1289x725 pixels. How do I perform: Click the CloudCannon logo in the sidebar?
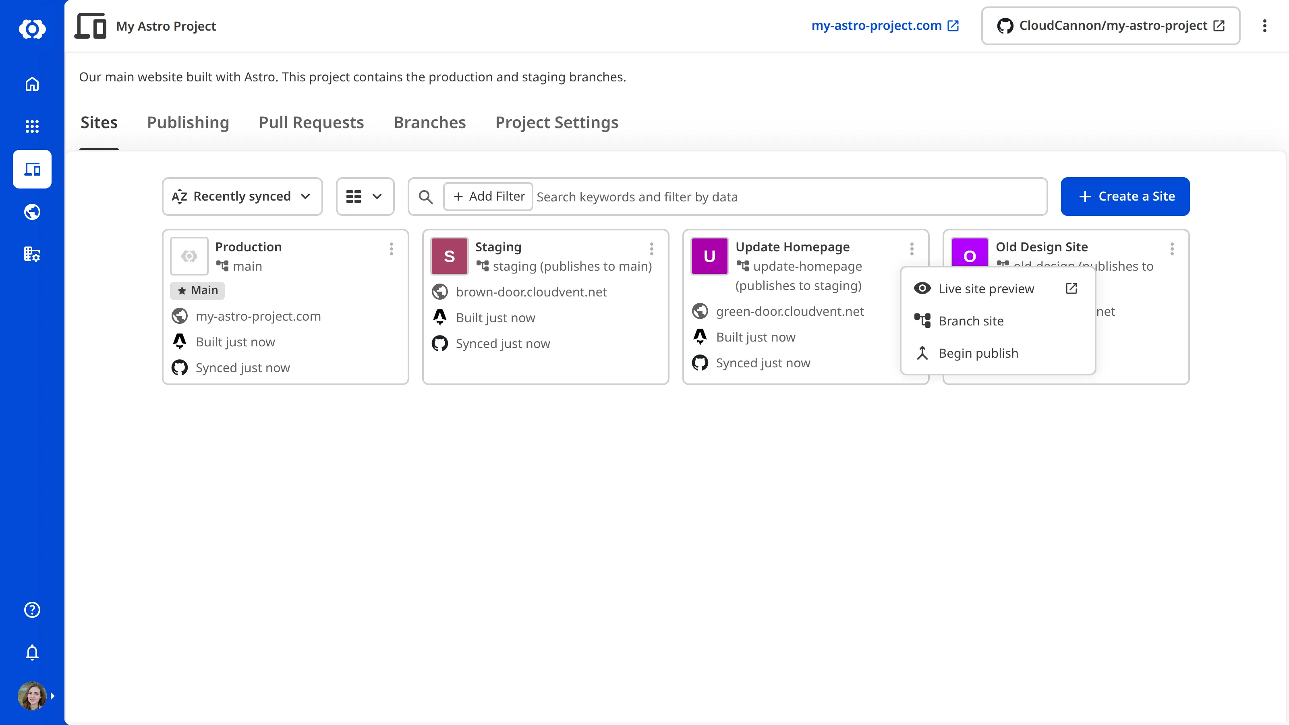click(32, 29)
